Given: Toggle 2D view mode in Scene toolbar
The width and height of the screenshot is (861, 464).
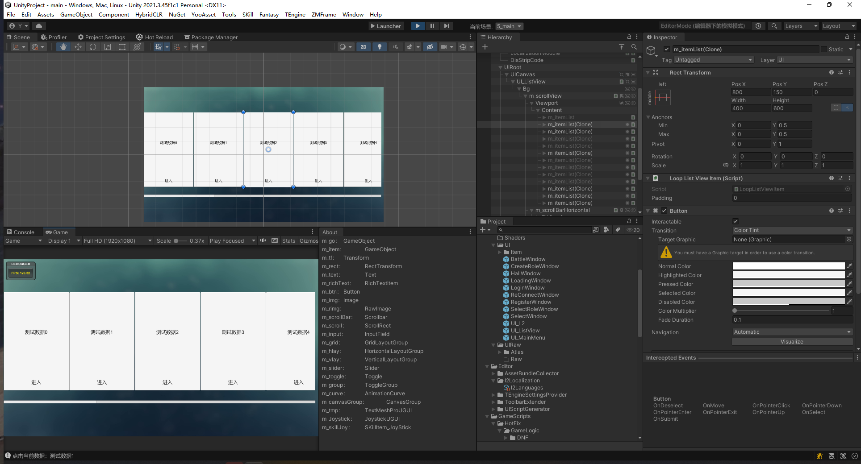Looking at the screenshot, I should (364, 46).
